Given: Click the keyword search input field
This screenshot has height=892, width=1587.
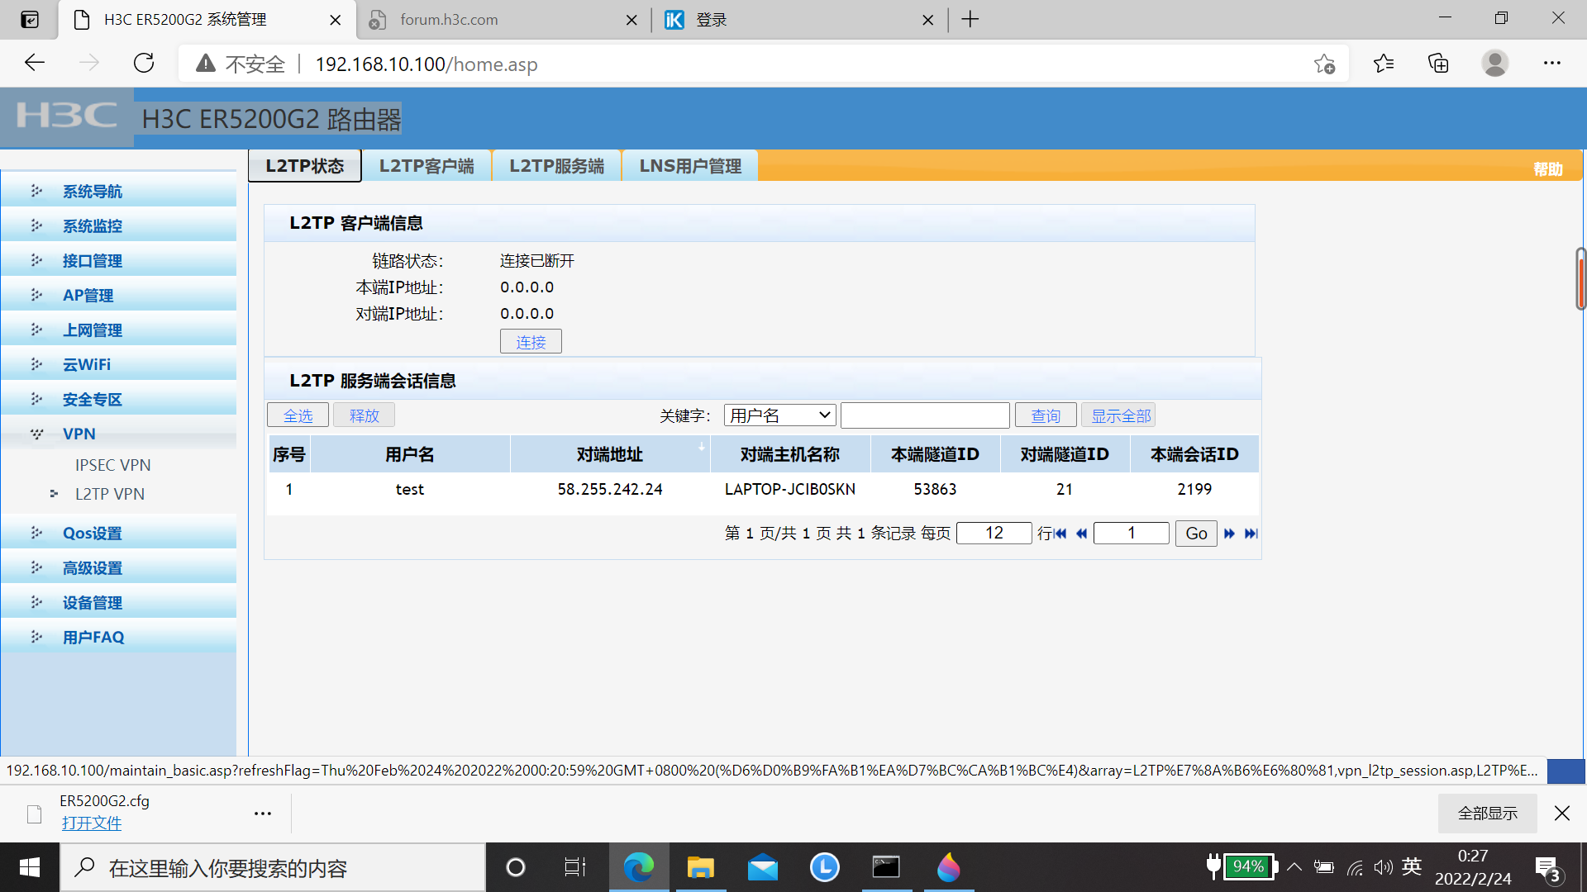Looking at the screenshot, I should click(x=925, y=415).
